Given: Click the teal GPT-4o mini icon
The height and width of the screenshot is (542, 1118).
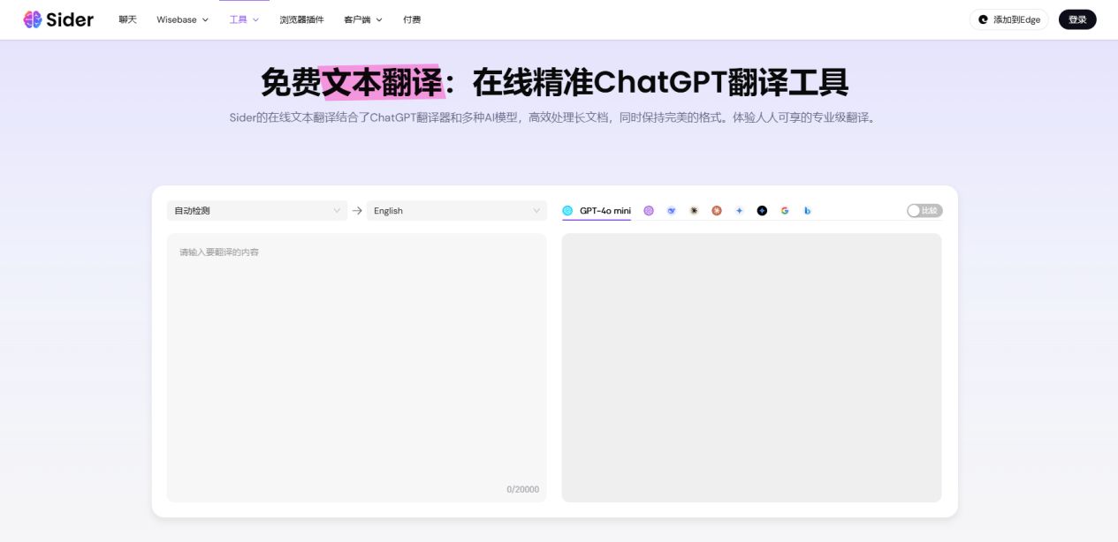Looking at the screenshot, I should point(567,211).
